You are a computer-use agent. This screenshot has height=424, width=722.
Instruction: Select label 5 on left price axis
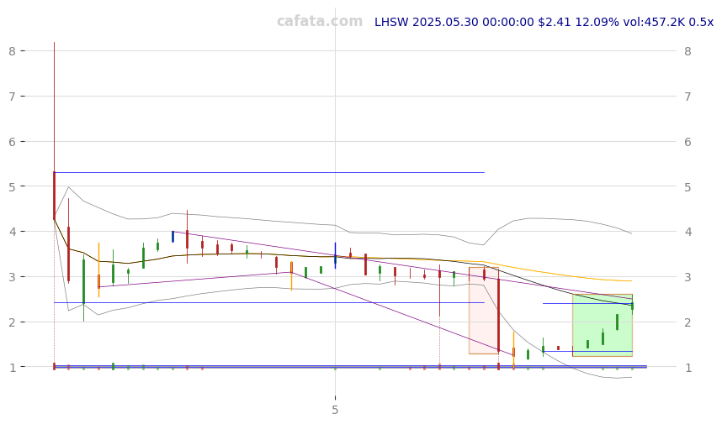[12, 186]
